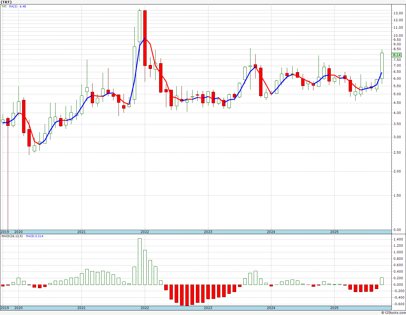This screenshot has height=315, width=406.
Task: Click the 2.00 price axis label
Action: 397,171
